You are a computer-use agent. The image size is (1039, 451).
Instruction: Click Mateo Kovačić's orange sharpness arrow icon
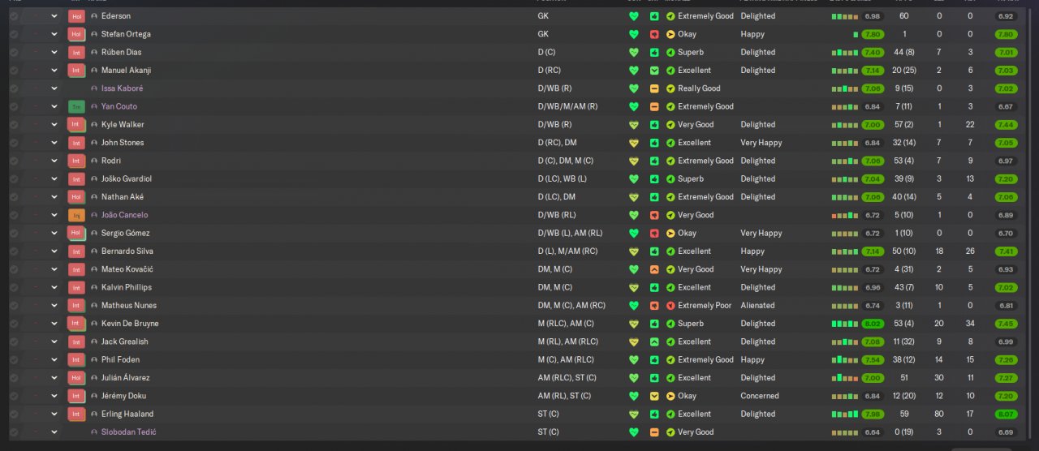point(654,269)
